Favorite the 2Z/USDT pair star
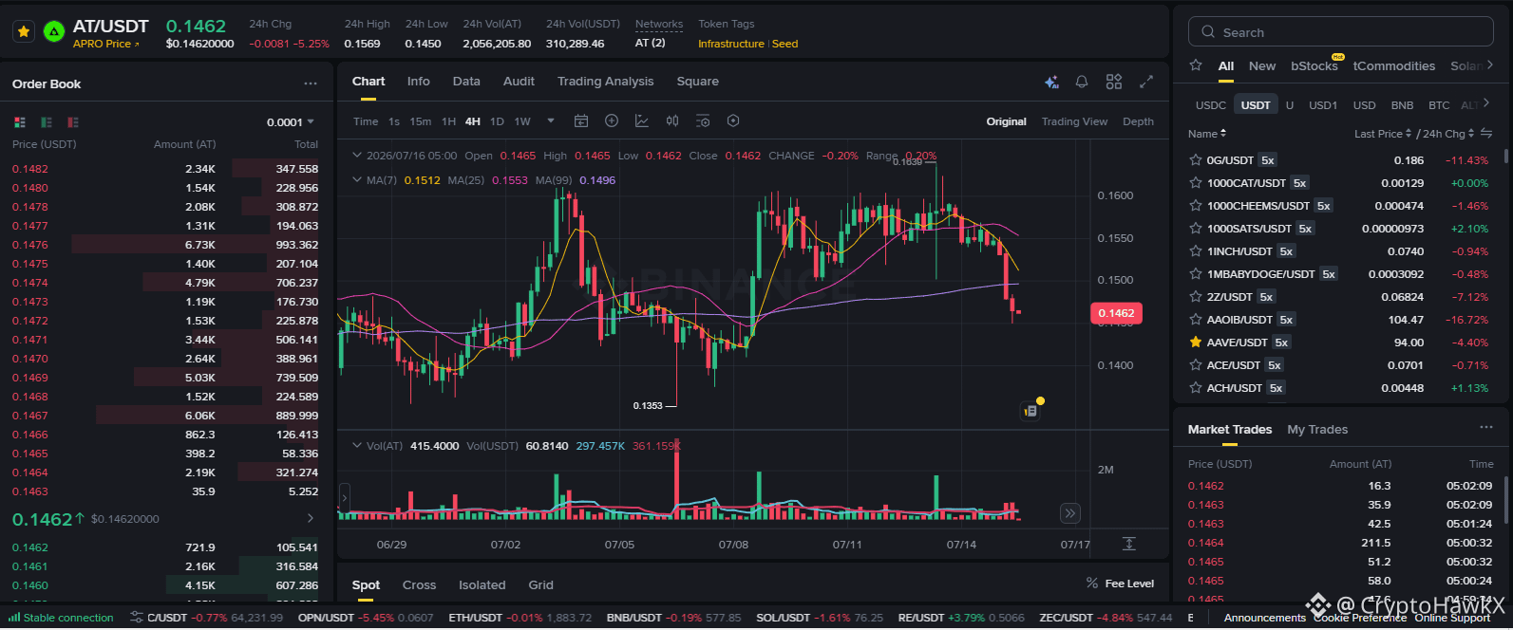 click(1196, 297)
